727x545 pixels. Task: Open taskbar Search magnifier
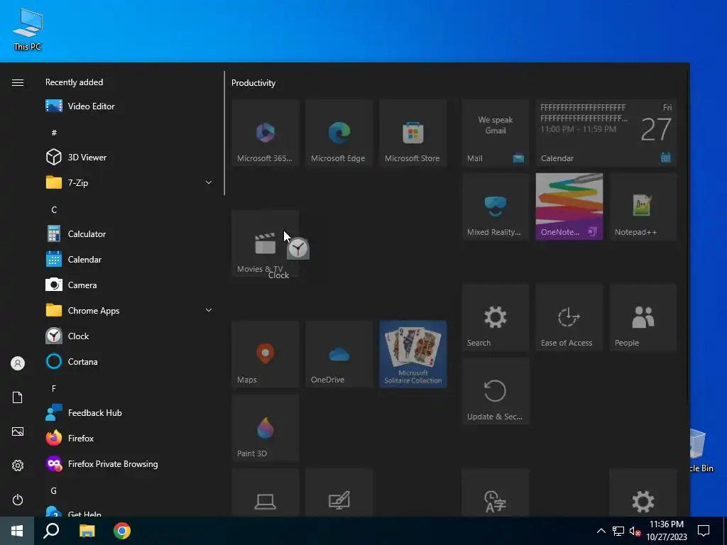51,531
